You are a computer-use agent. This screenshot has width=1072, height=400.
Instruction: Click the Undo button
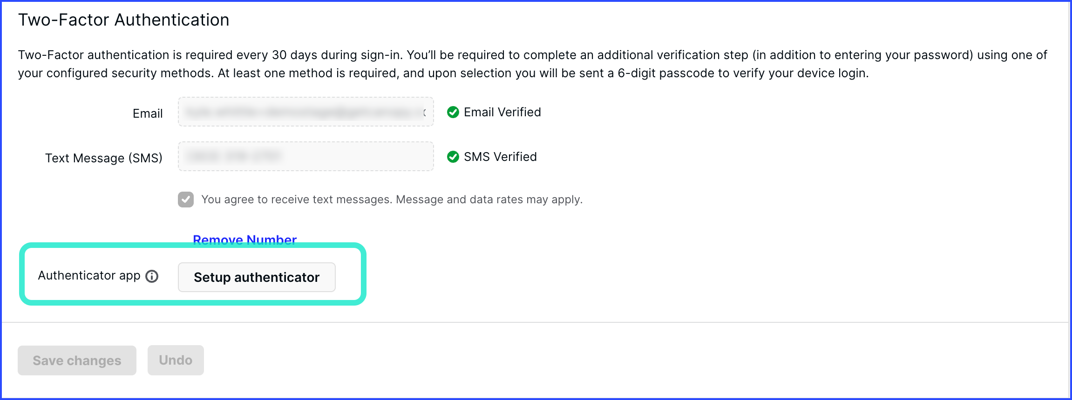pyautogui.click(x=176, y=360)
